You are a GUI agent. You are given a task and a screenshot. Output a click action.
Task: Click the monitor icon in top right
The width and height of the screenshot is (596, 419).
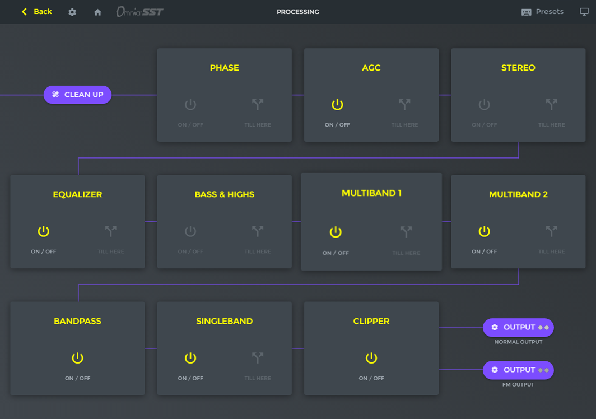pyautogui.click(x=584, y=12)
